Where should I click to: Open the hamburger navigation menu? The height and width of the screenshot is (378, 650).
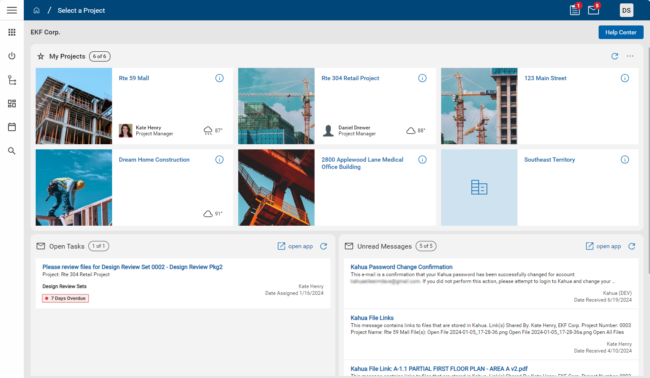[12, 10]
